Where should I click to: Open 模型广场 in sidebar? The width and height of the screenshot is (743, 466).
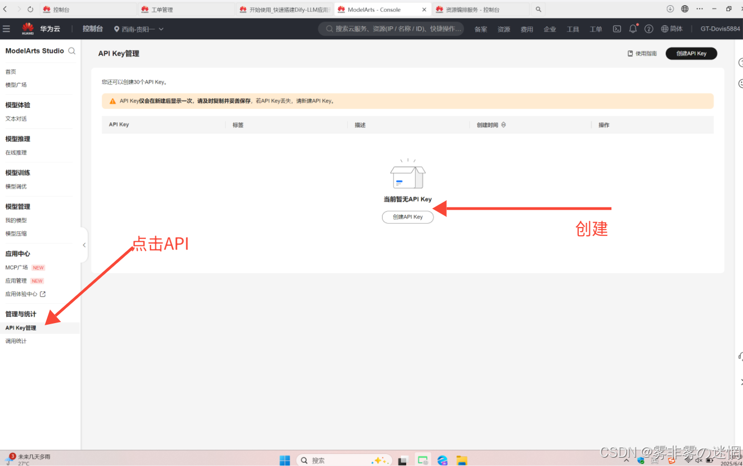[16, 85]
